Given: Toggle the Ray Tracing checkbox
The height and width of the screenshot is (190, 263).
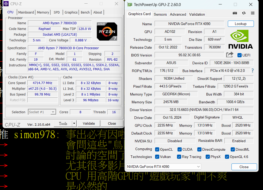Looking at the screenshot, I should coord(179,157).
